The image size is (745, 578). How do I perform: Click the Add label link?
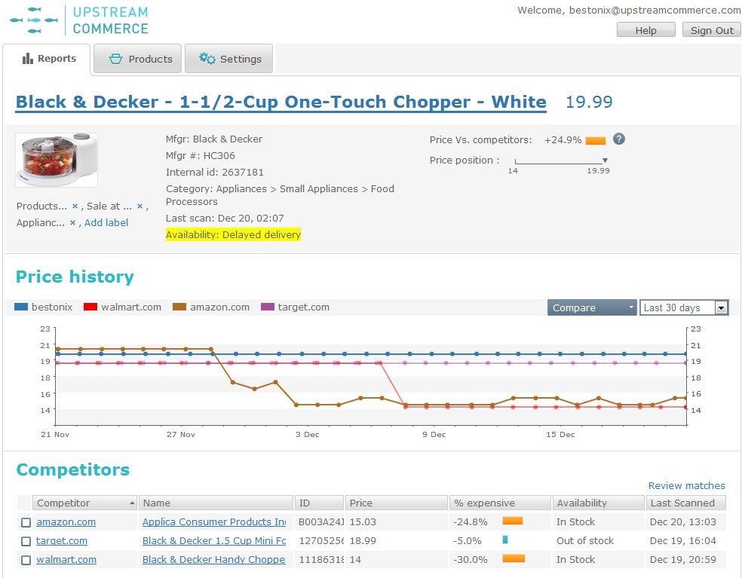pyautogui.click(x=106, y=223)
